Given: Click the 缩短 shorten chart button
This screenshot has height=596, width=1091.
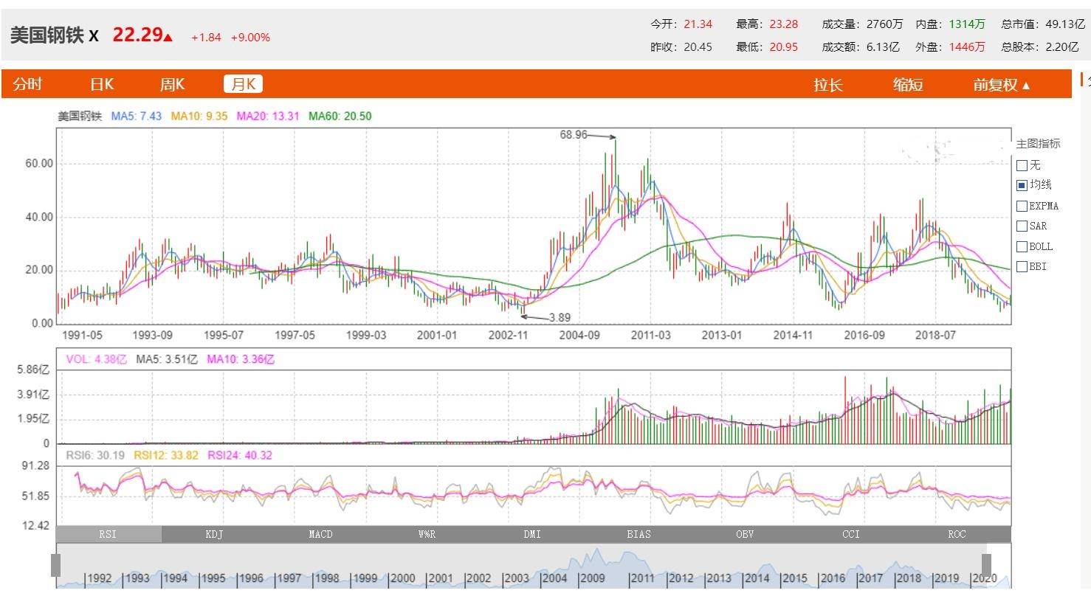Looking at the screenshot, I should [x=908, y=85].
